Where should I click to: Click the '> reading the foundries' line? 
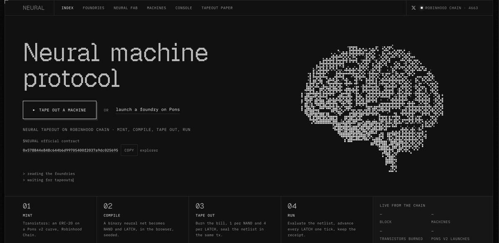(x=49, y=174)
